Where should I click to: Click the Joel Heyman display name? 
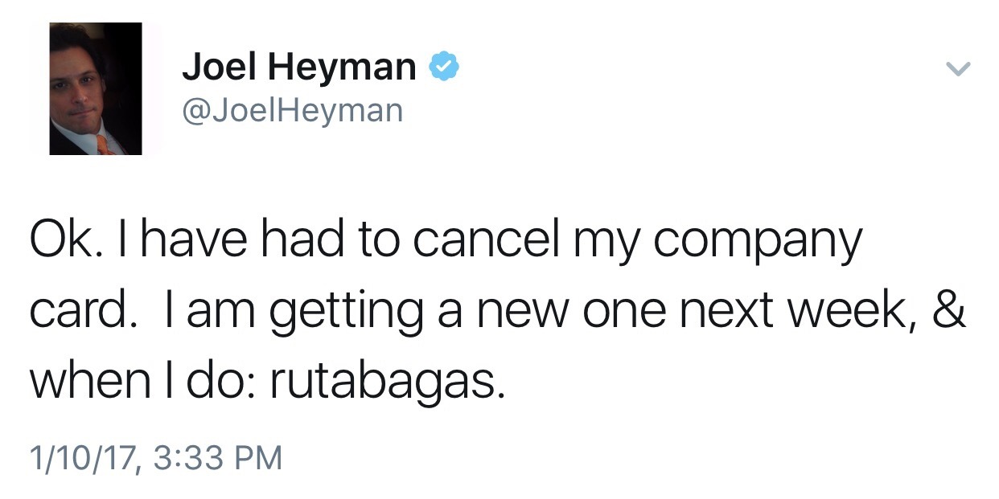(299, 67)
